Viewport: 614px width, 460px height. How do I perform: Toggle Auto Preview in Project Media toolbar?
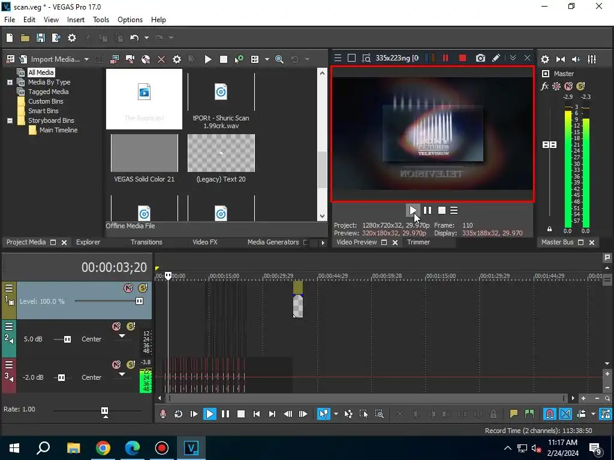[239, 59]
